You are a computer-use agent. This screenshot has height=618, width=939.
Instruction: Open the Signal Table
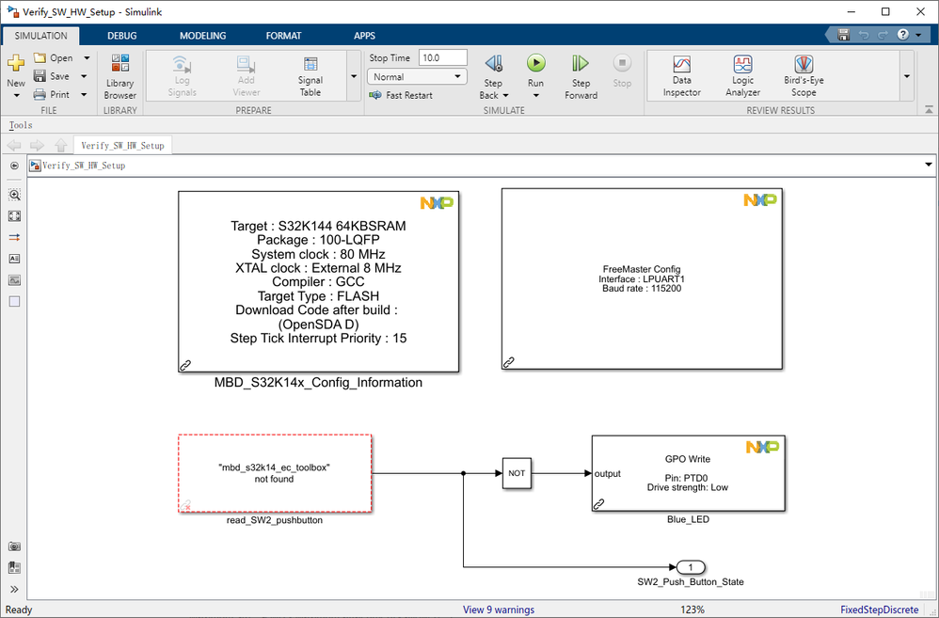coord(310,76)
